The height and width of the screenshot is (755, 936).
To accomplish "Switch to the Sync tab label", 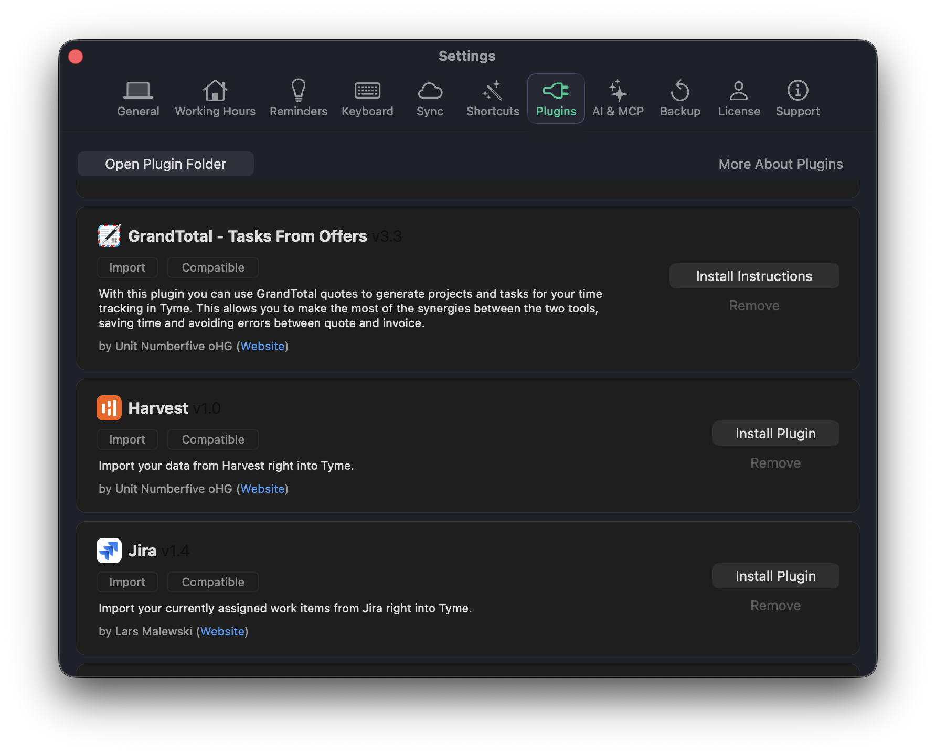I will (430, 111).
